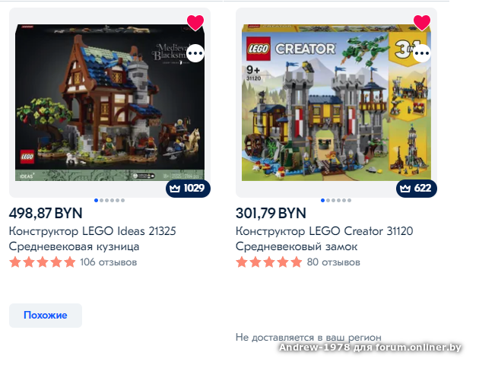Click the crown 1029 badge

tap(188, 188)
